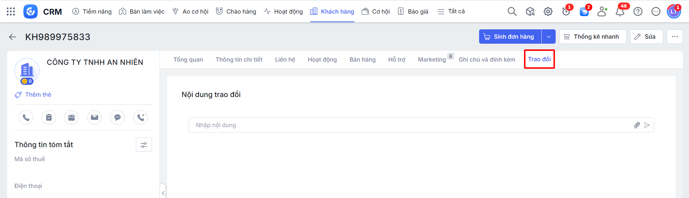The width and height of the screenshot is (689, 198).
Task: Click the send message arrow icon
Action: click(x=647, y=125)
